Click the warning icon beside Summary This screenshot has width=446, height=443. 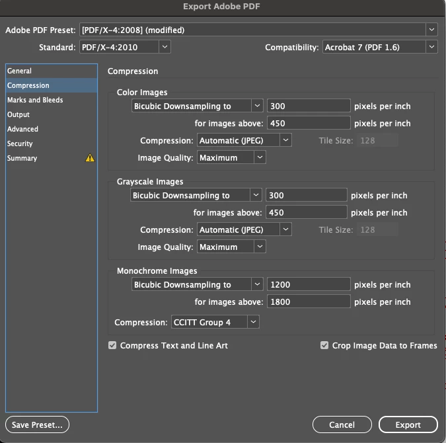pyautogui.click(x=90, y=158)
